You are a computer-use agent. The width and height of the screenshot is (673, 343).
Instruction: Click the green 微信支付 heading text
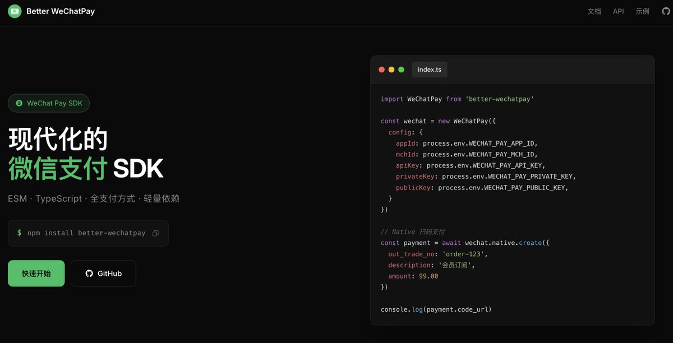pyautogui.click(x=57, y=168)
